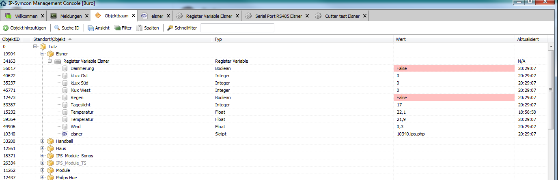Activate the Schnellfilter wand icon
The image size is (558, 180).
tap(170, 28)
